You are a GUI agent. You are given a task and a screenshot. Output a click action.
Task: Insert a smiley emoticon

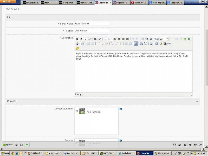77,48
